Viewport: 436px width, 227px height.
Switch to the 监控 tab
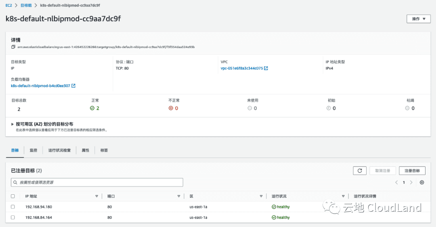(x=33, y=150)
